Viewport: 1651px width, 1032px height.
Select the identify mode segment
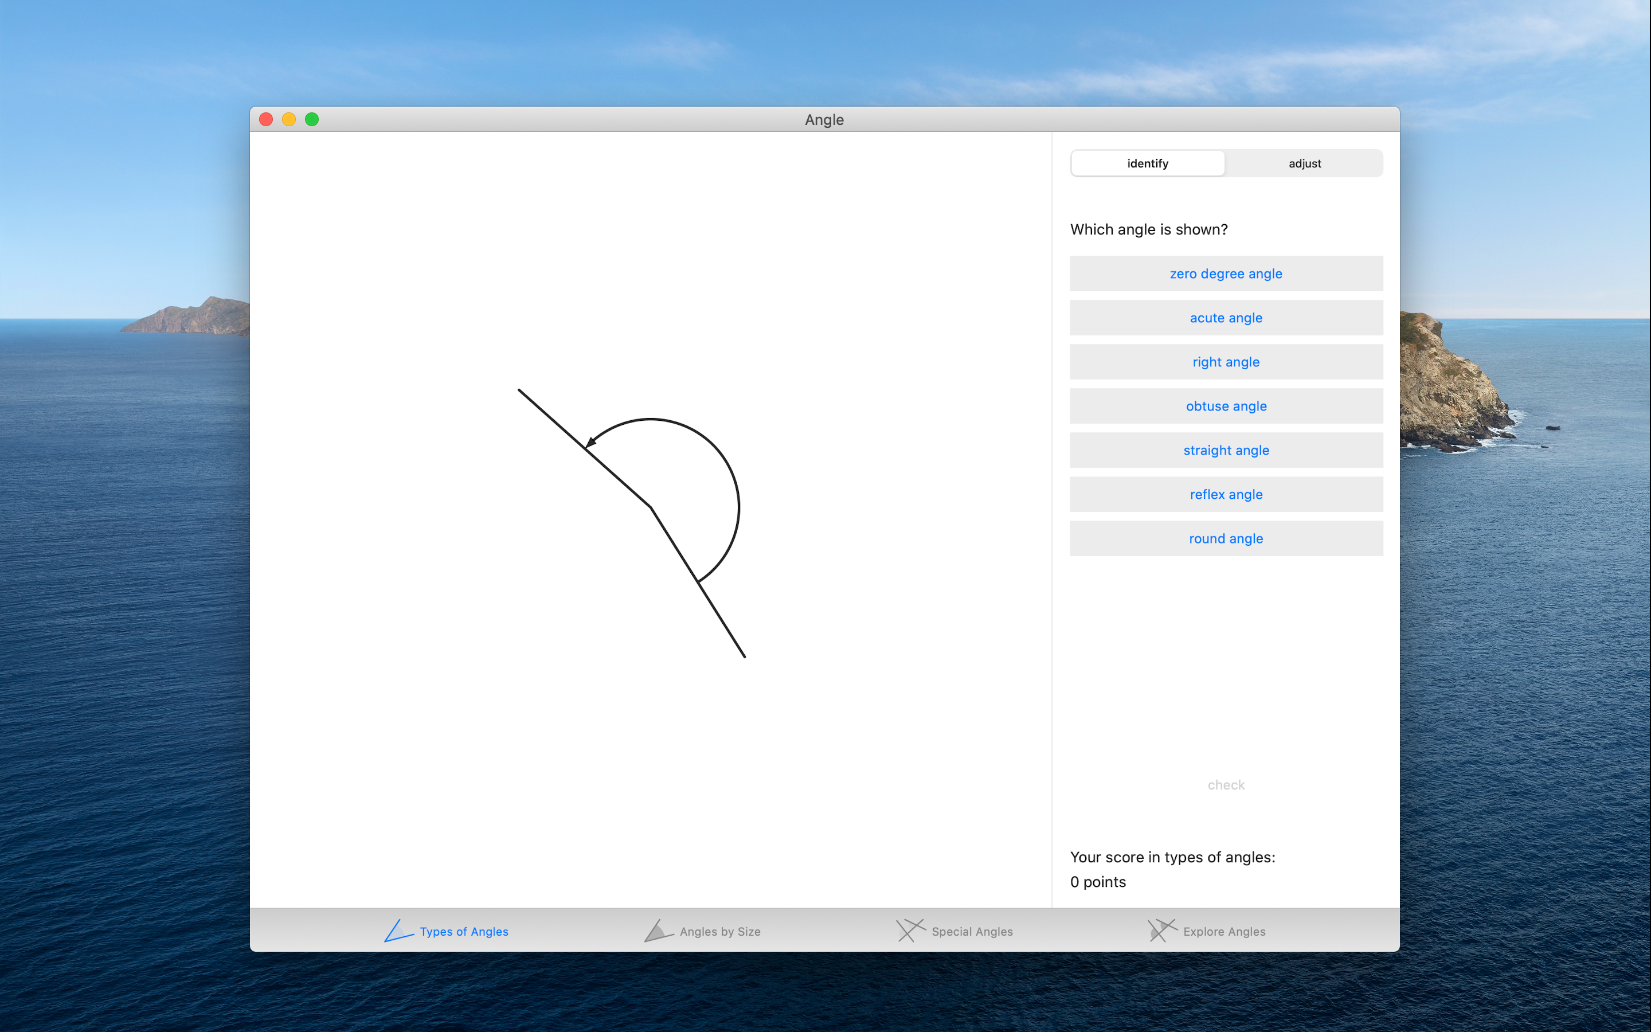(1148, 163)
